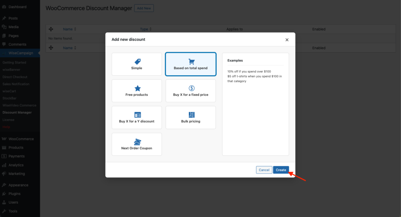Click the Pages icon in sidebar
The width and height of the screenshot is (401, 217).
point(4,36)
